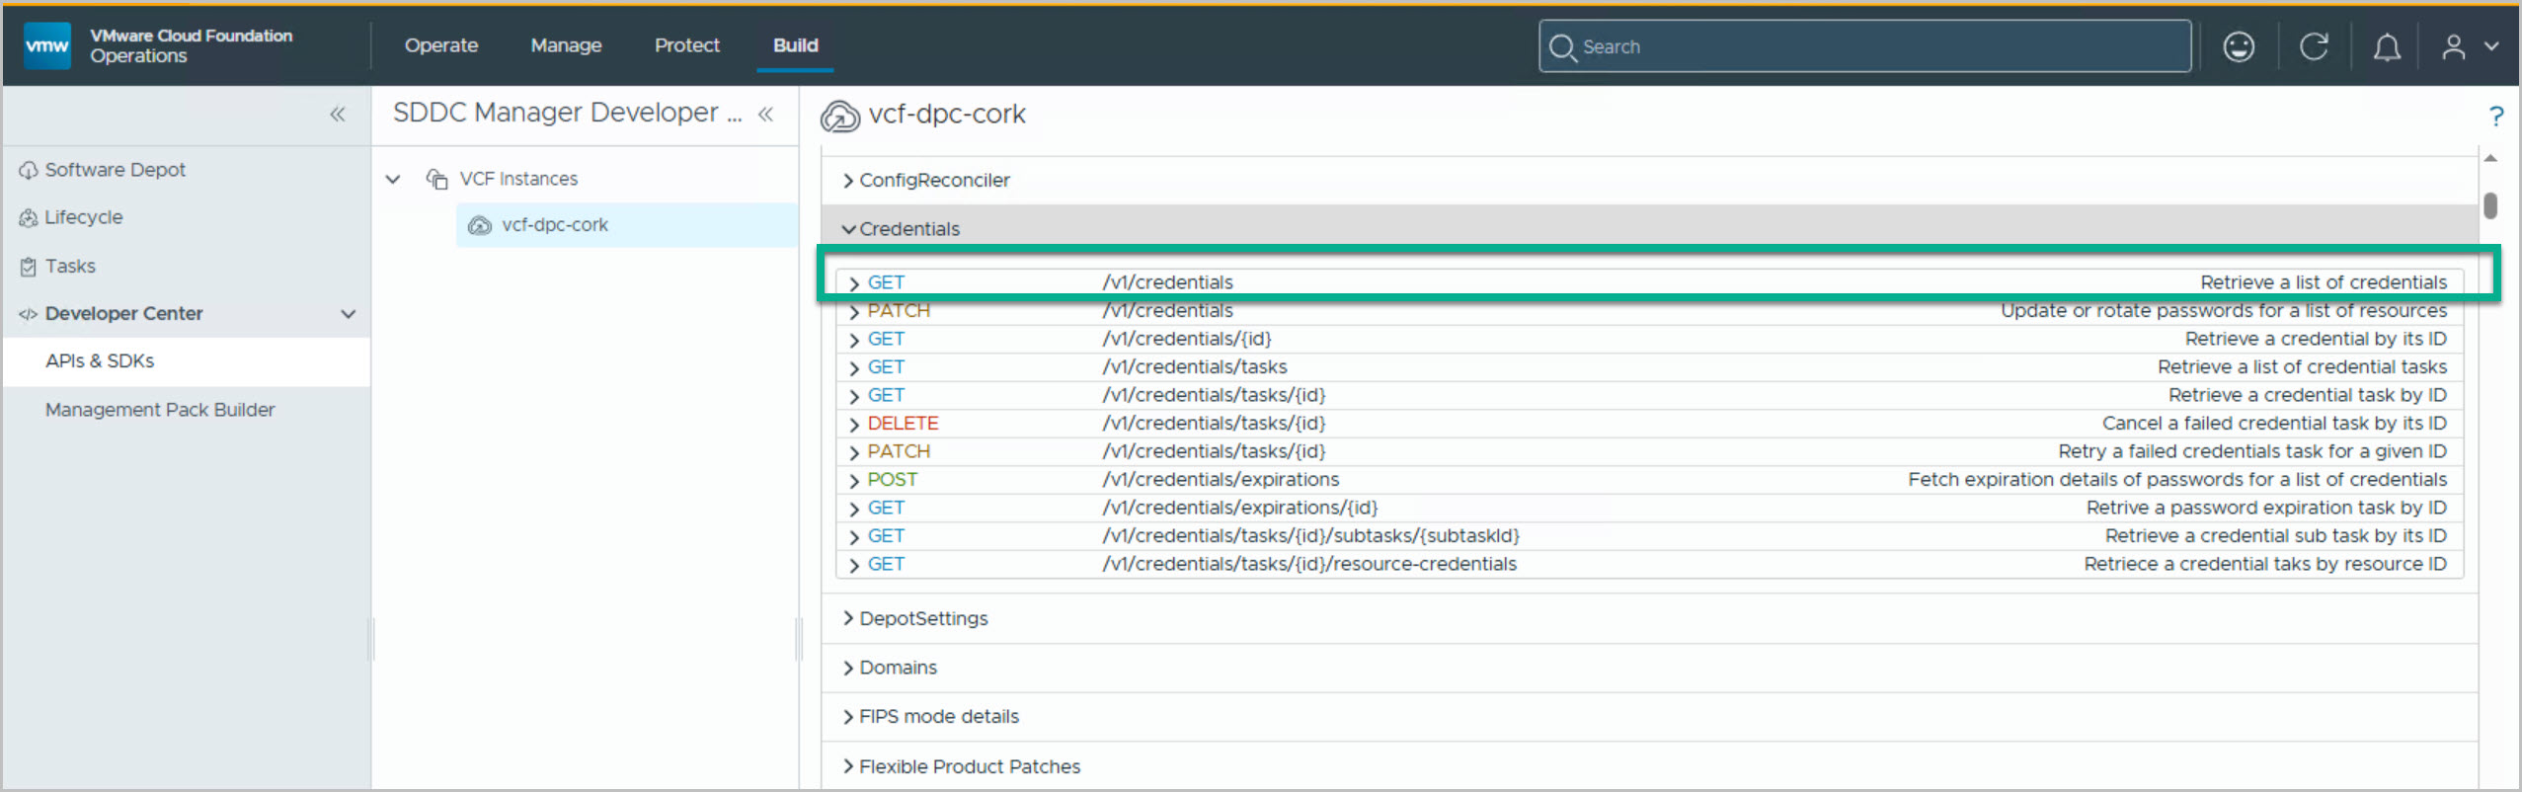The width and height of the screenshot is (2522, 792).
Task: Click 'Retrieve a list of credentials' description
Action: [2324, 282]
